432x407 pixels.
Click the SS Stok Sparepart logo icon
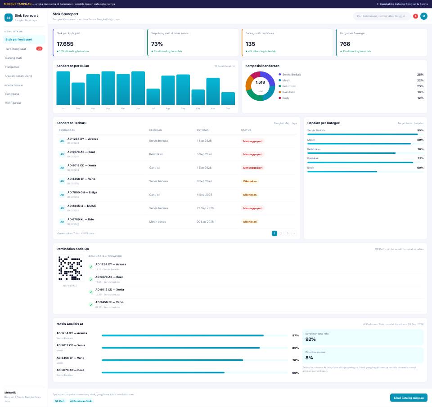[x=9, y=18]
